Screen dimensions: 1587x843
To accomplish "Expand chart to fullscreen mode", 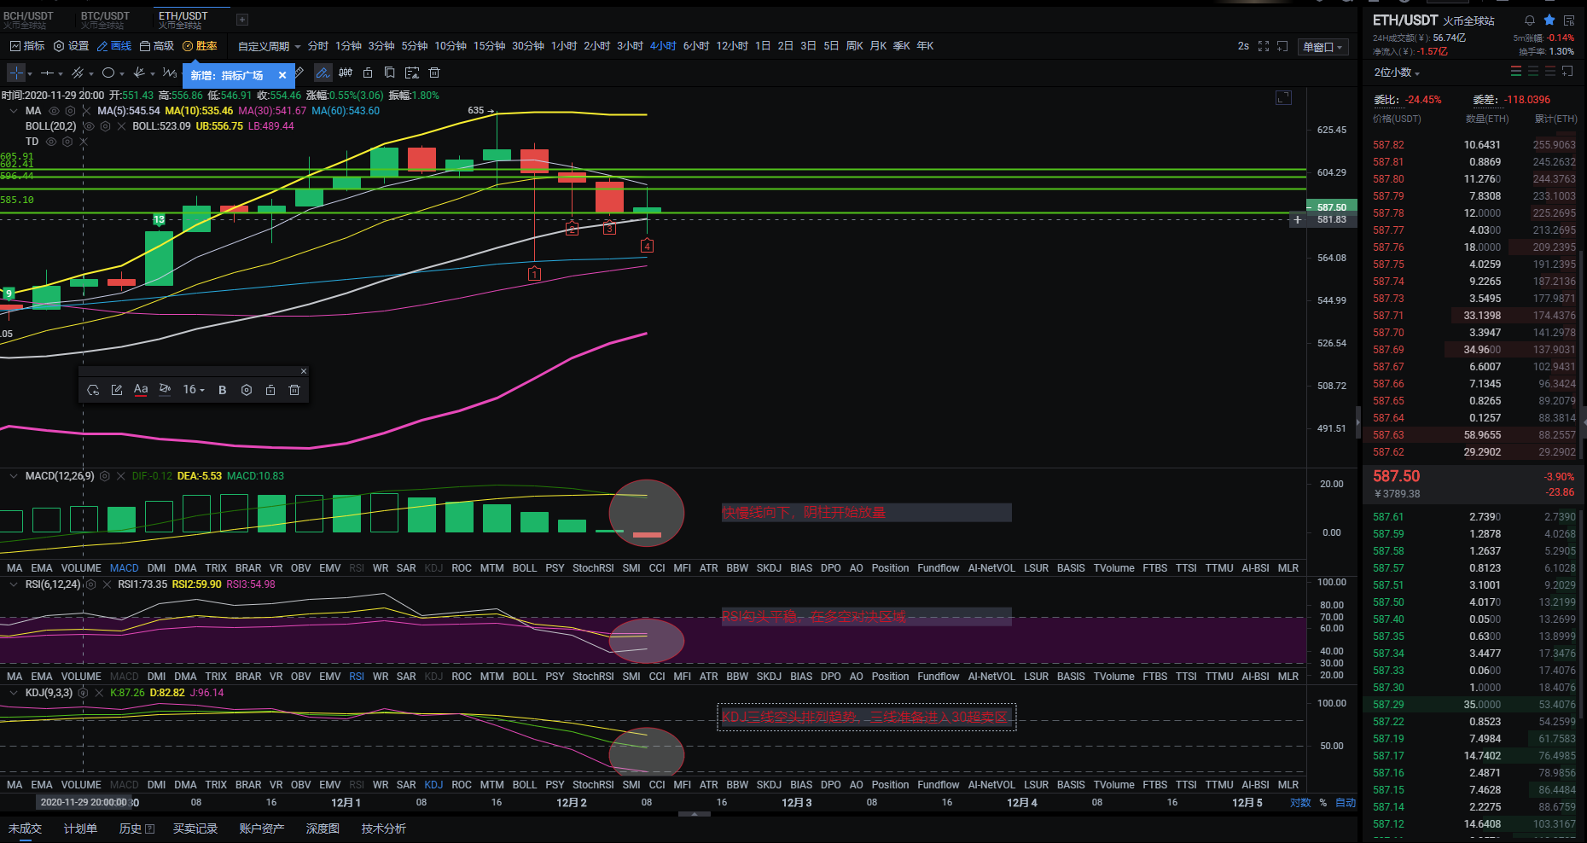I will 1264,46.
